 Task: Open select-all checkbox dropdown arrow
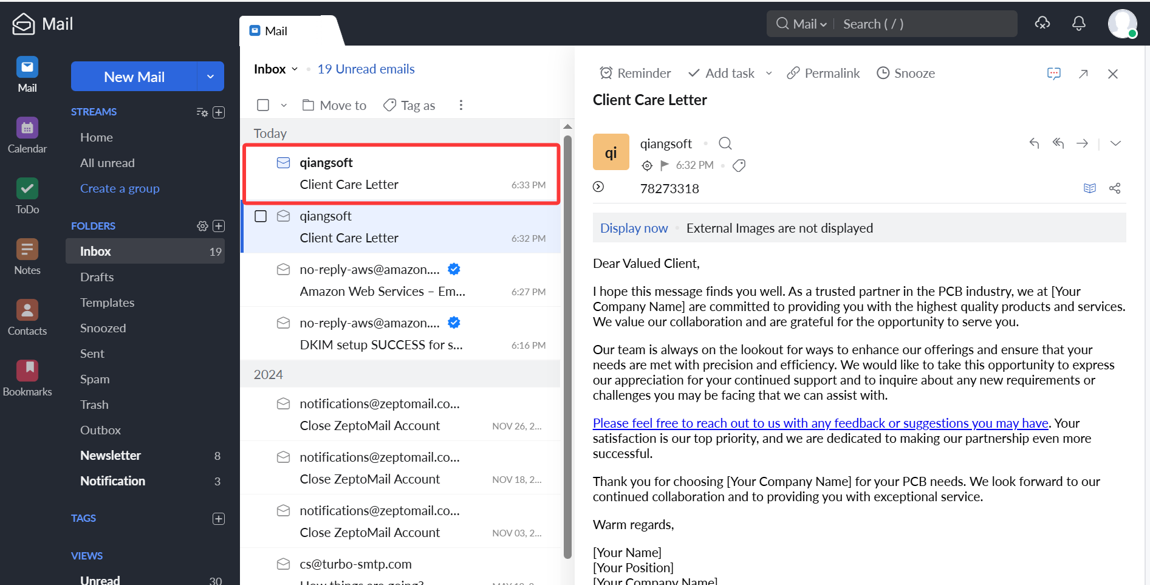[x=284, y=105]
